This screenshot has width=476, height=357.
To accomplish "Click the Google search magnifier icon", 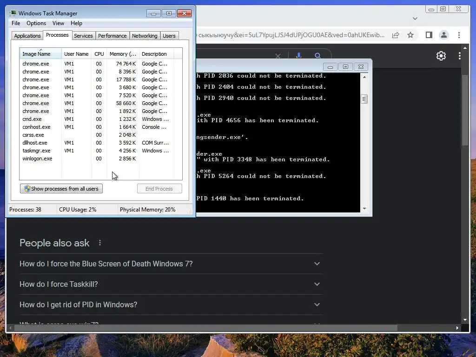I will point(317,56).
